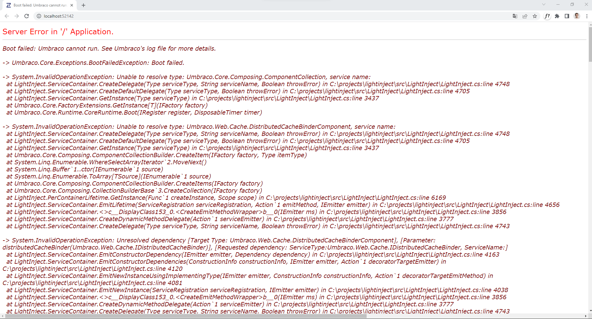Click 'EmitNewInstanceUsingImplementingType' stack line

click(x=248, y=279)
